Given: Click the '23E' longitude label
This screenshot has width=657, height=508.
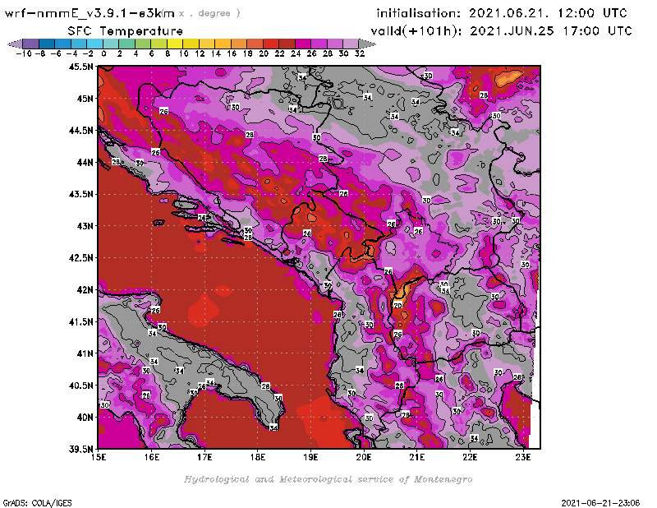Looking at the screenshot, I should (523, 457).
